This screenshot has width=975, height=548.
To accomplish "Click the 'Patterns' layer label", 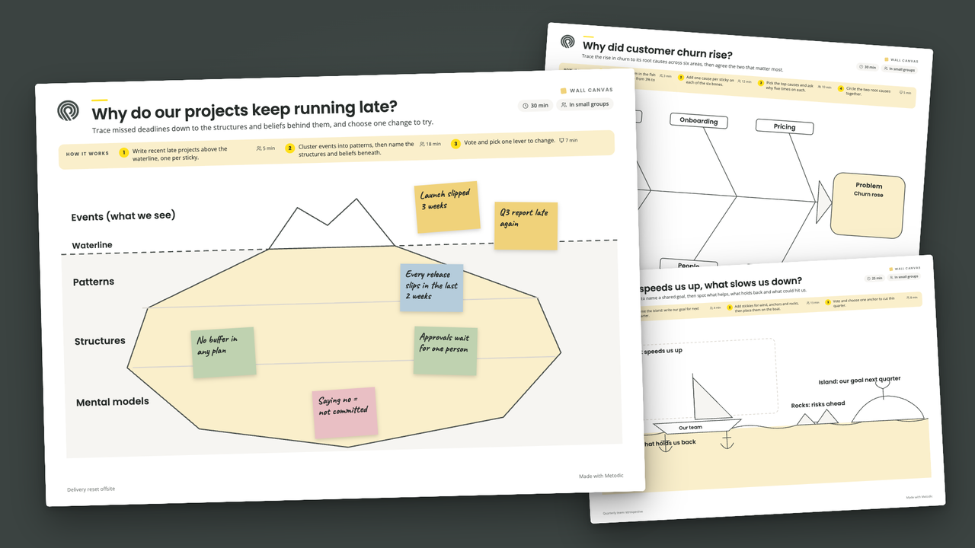I will [94, 282].
